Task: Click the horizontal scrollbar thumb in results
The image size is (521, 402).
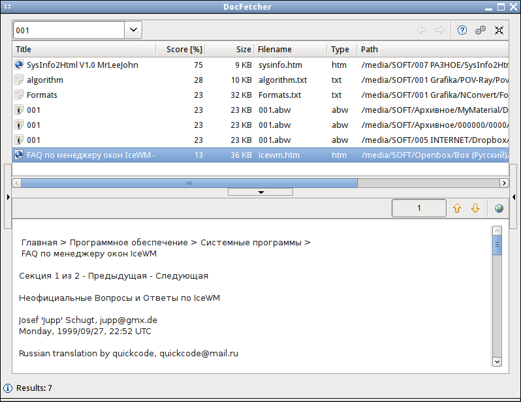Action: click(189, 183)
